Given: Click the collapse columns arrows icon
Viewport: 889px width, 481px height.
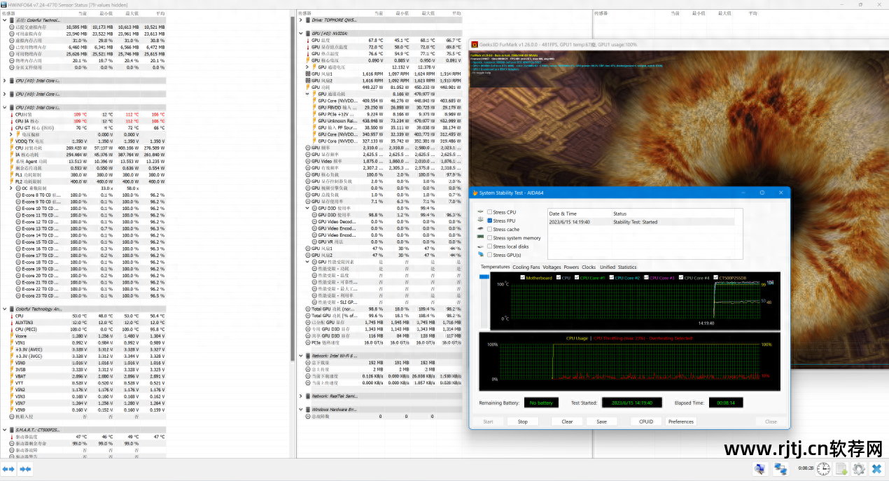Looking at the screenshot, I should click(x=25, y=468).
